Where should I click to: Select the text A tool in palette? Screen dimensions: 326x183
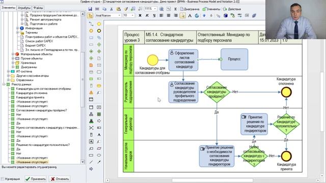(99, 135)
